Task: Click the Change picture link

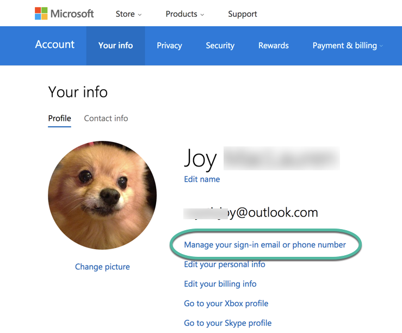Action: (x=102, y=267)
